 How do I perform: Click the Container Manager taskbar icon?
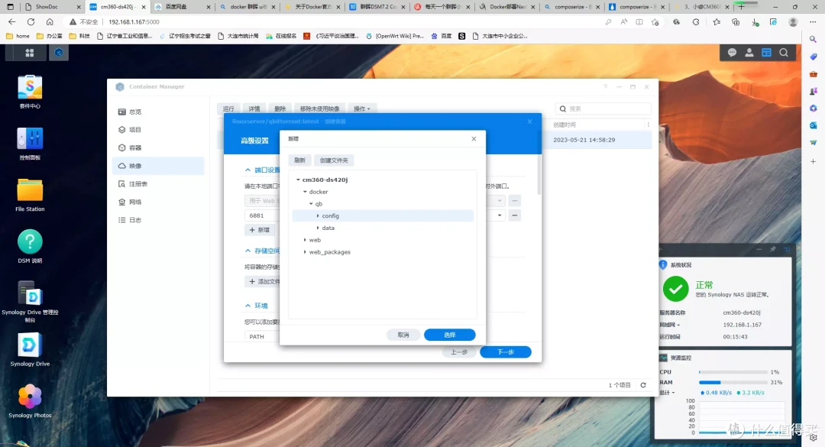[x=58, y=53]
